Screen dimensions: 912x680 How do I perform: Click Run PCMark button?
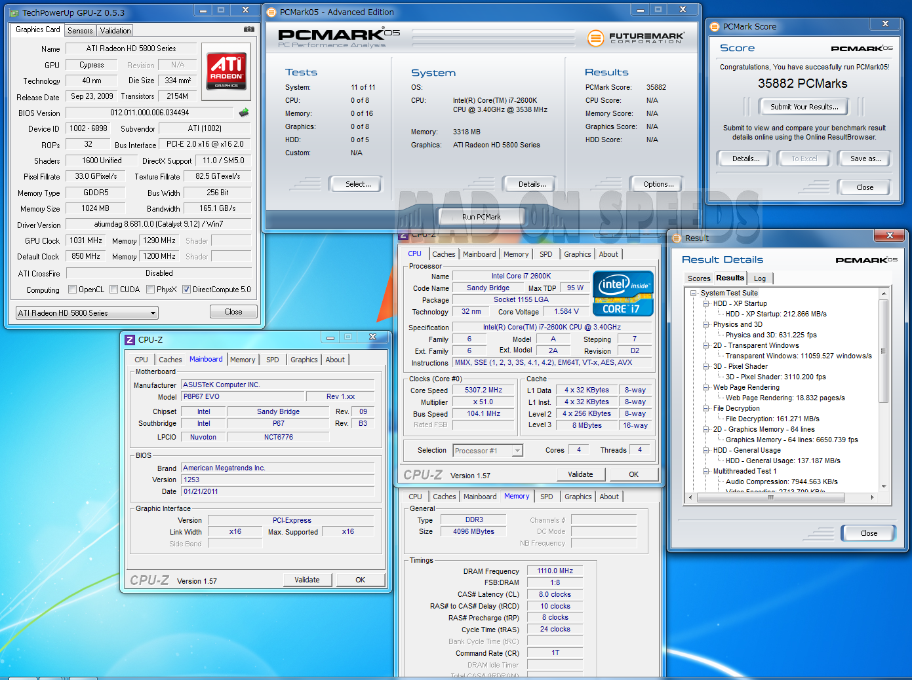(481, 217)
